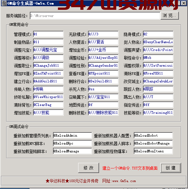The width and height of the screenshot is (188, 189).
Task: Select the 技能等级 Training911 field
Action: pyautogui.click(x=158, y=112)
